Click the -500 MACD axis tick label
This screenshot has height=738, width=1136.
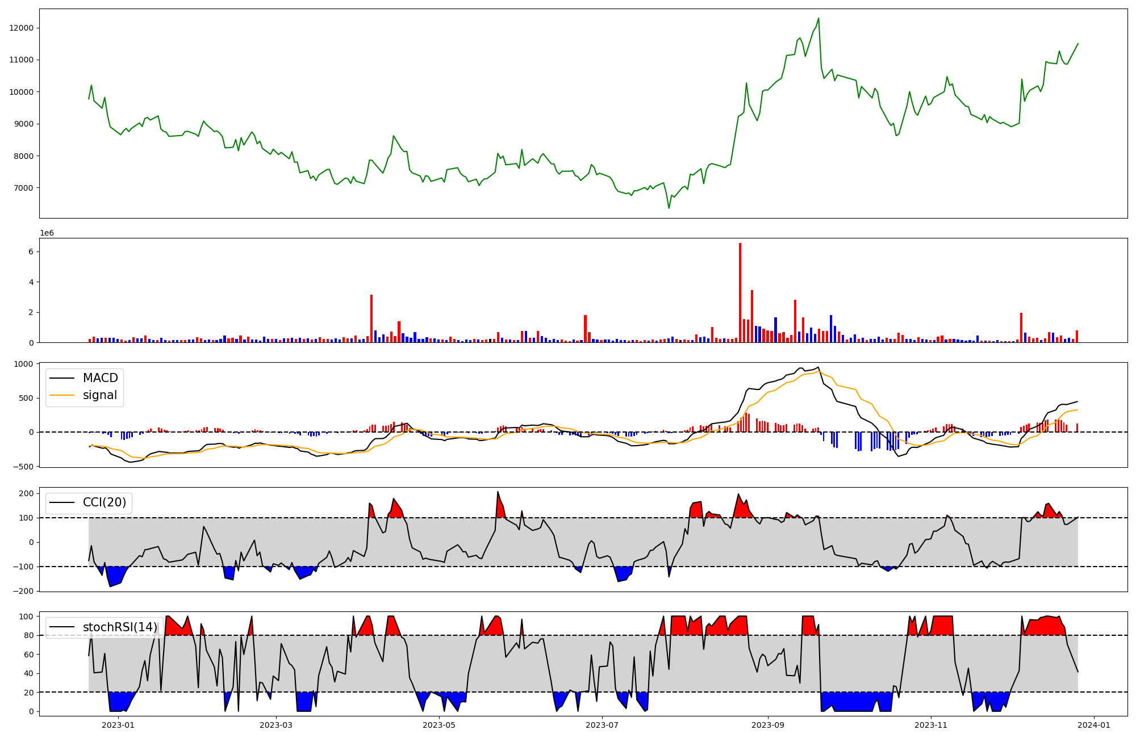[24, 467]
